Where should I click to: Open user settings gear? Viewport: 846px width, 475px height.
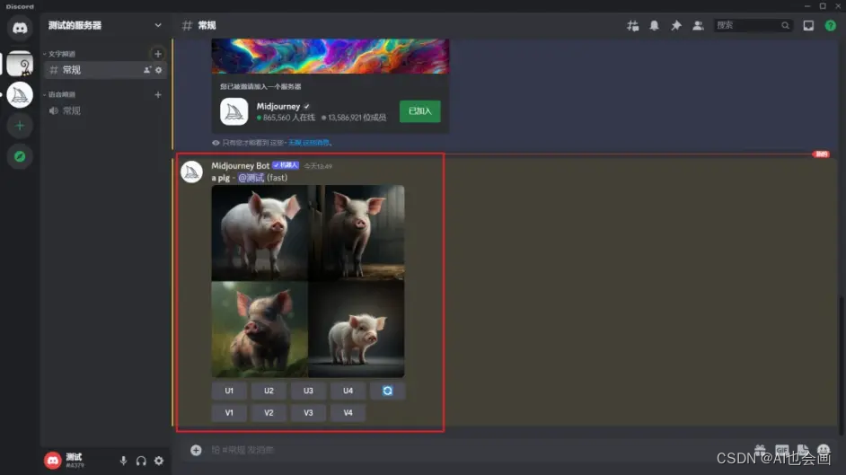159,461
